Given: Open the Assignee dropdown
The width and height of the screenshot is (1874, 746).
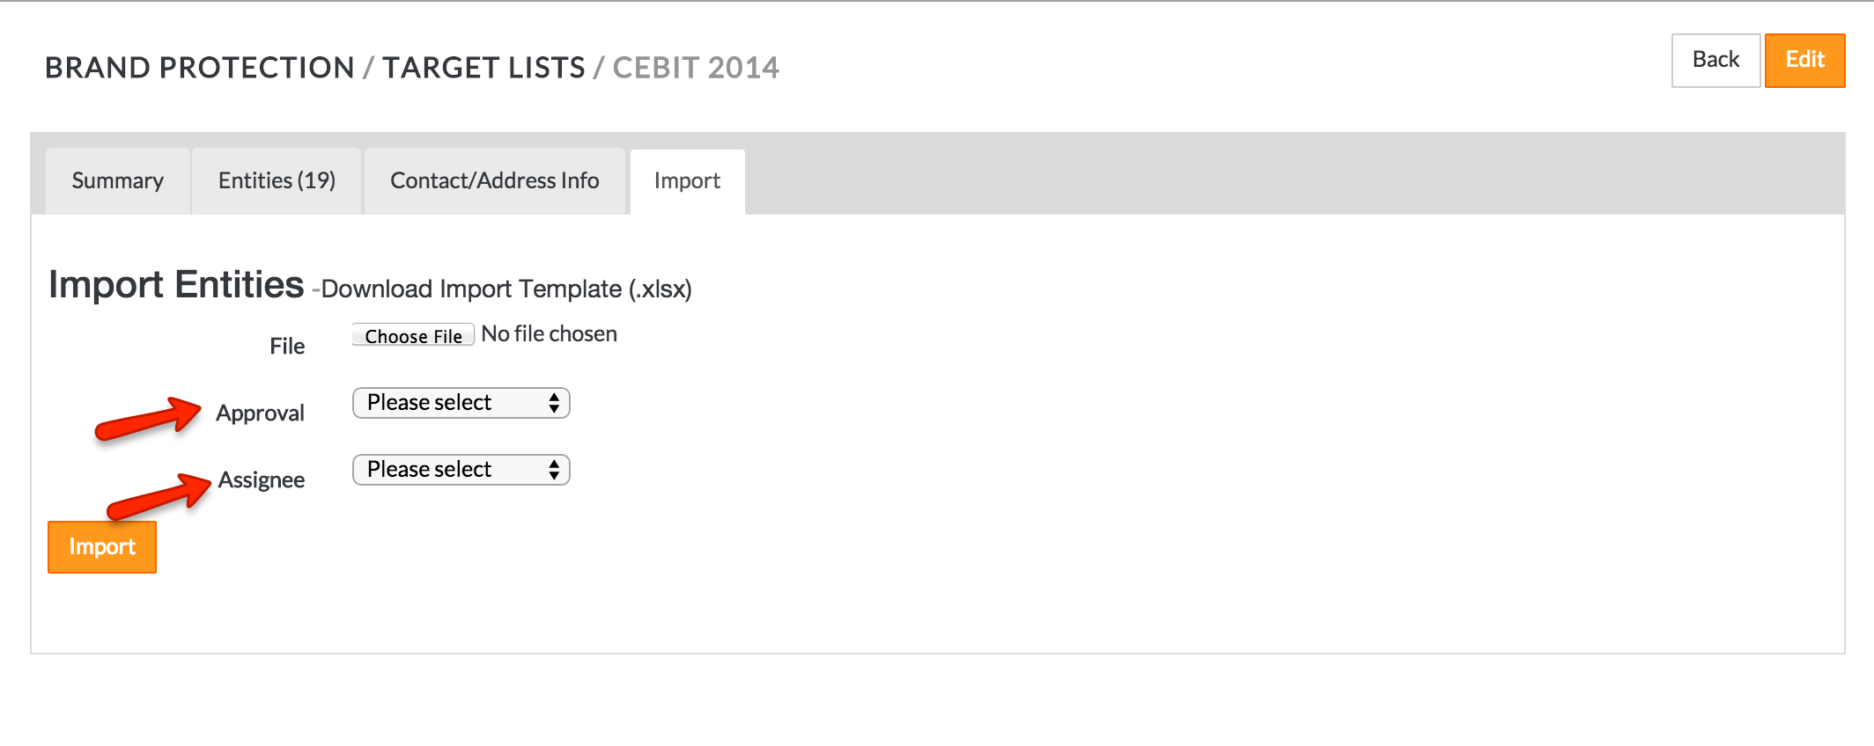Looking at the screenshot, I should [461, 470].
